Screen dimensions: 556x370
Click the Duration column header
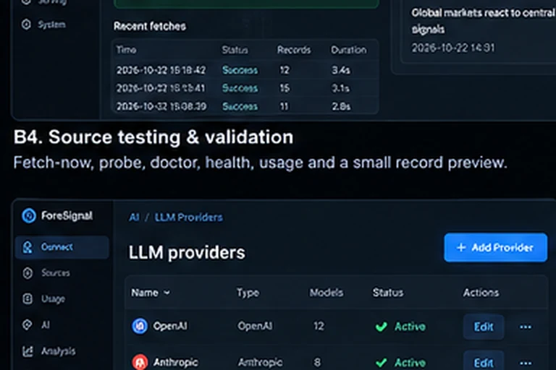[348, 50]
